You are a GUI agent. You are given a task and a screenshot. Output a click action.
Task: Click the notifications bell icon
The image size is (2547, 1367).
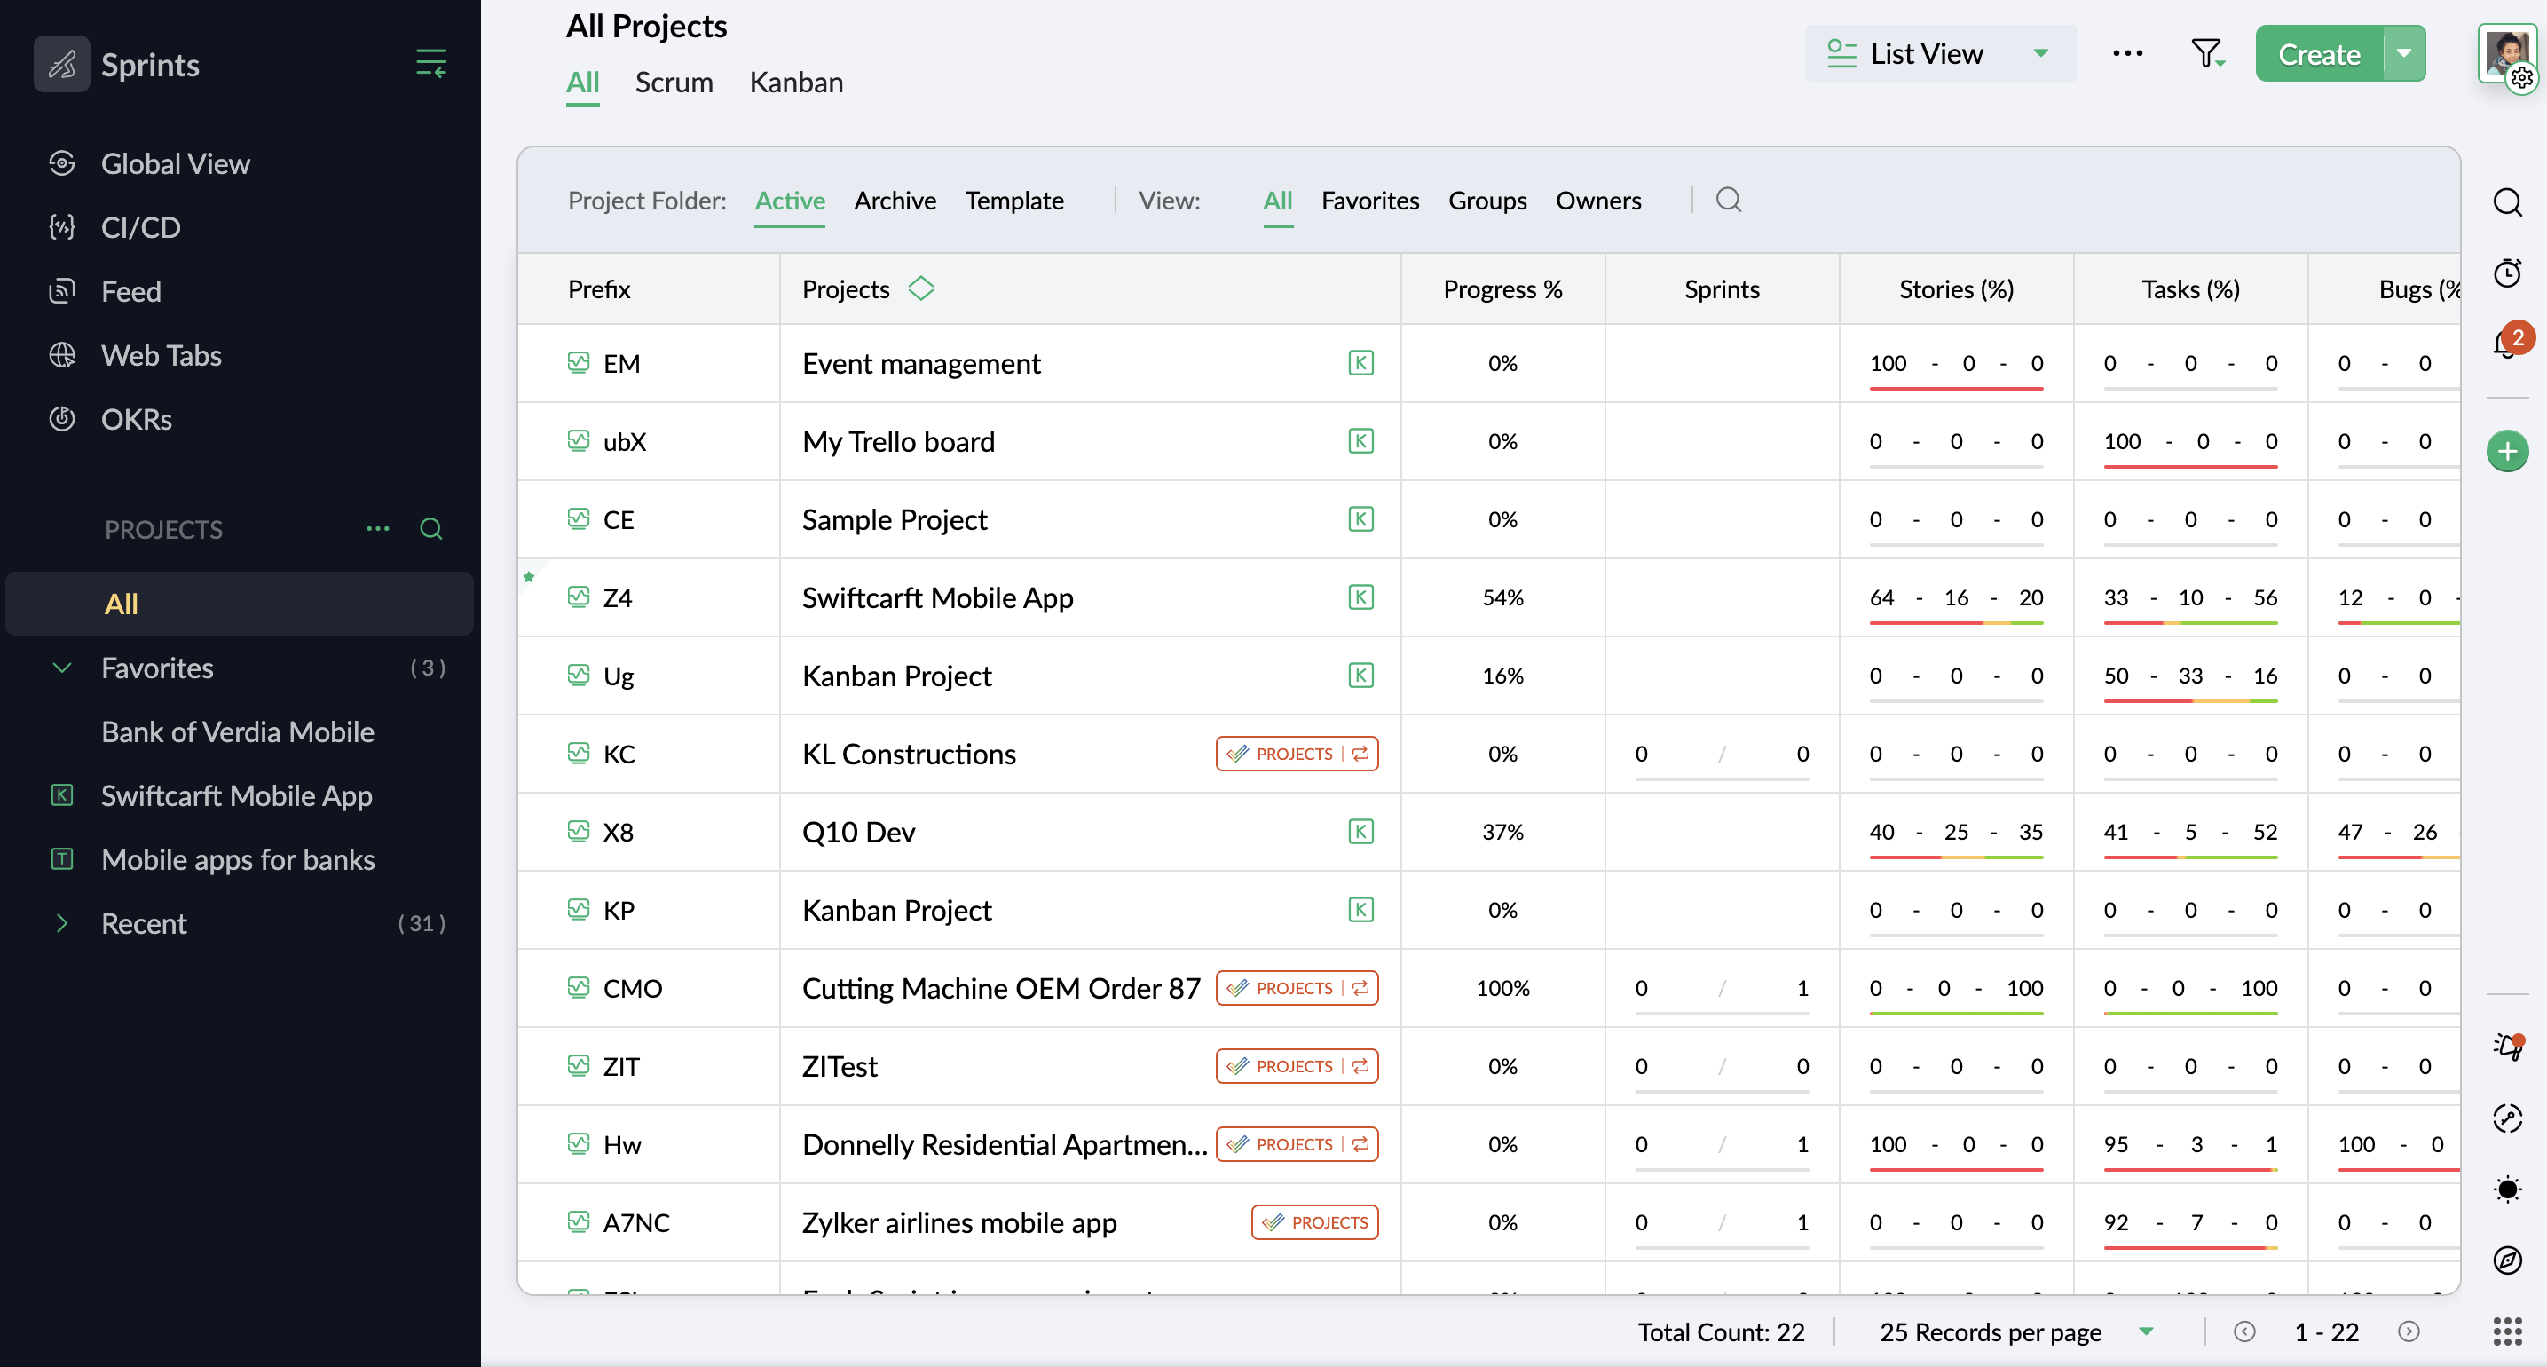click(2505, 344)
